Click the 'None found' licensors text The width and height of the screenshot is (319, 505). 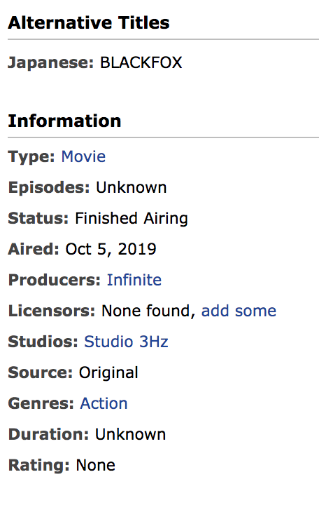(148, 311)
